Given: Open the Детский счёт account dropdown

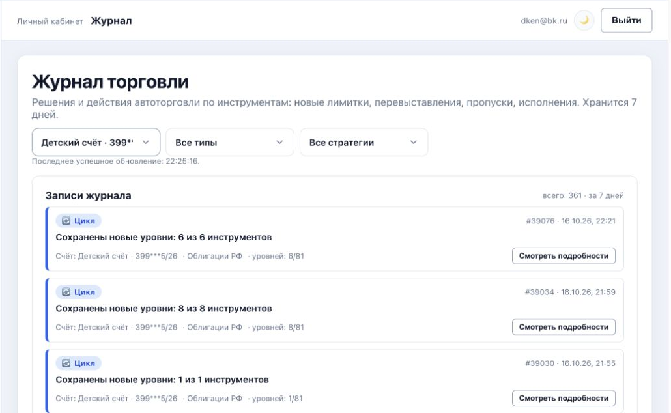Looking at the screenshot, I should (96, 142).
